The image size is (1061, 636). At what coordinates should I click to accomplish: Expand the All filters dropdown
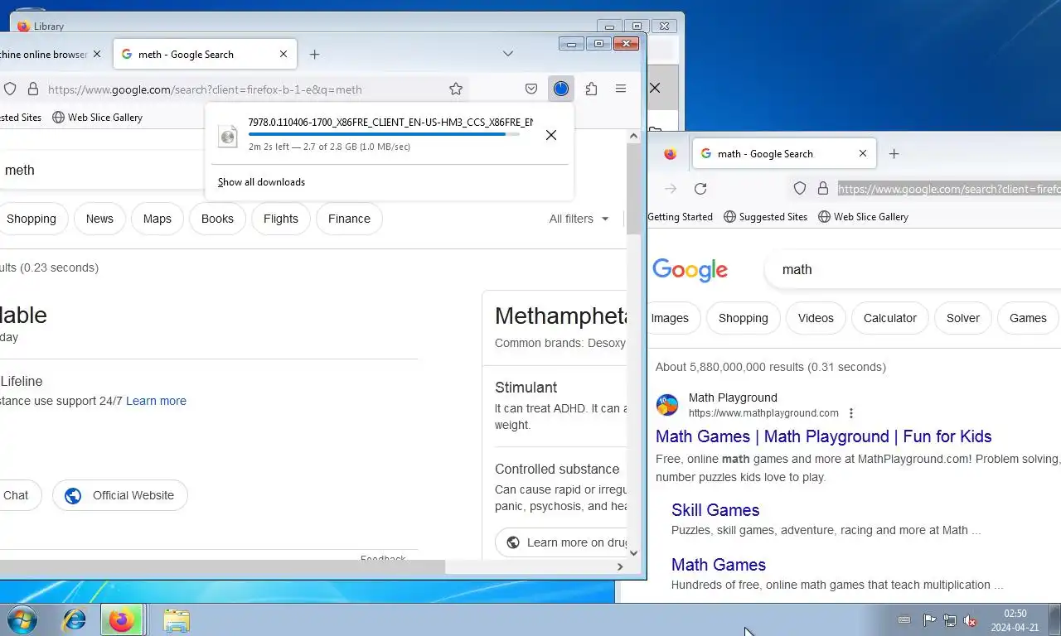579,219
